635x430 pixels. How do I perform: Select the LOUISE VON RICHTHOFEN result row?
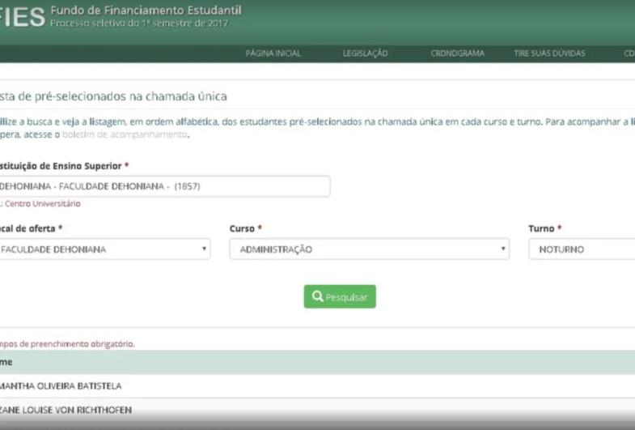coord(317,410)
